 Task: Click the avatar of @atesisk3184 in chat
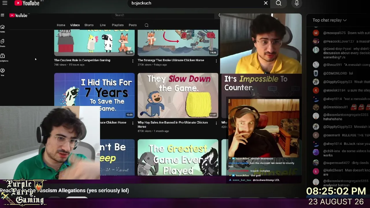coord(316,90)
